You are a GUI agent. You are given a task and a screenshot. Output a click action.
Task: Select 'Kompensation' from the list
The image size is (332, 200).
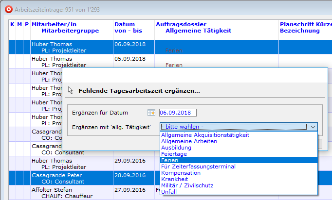pyautogui.click(x=180, y=173)
